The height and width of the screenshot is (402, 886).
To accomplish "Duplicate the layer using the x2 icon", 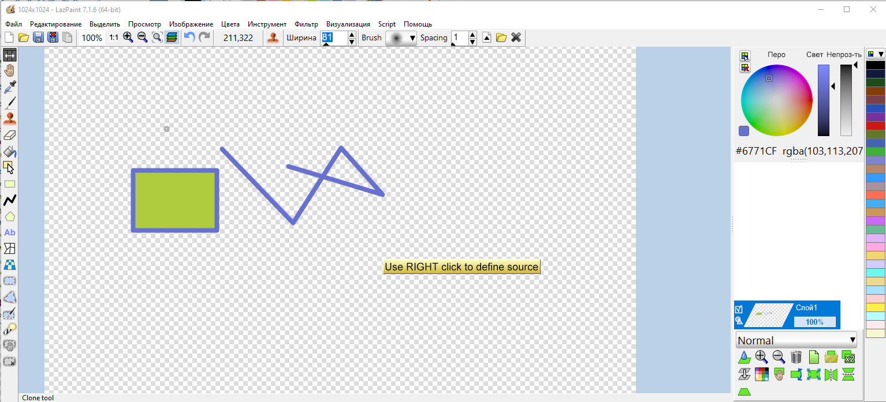I will 848,357.
